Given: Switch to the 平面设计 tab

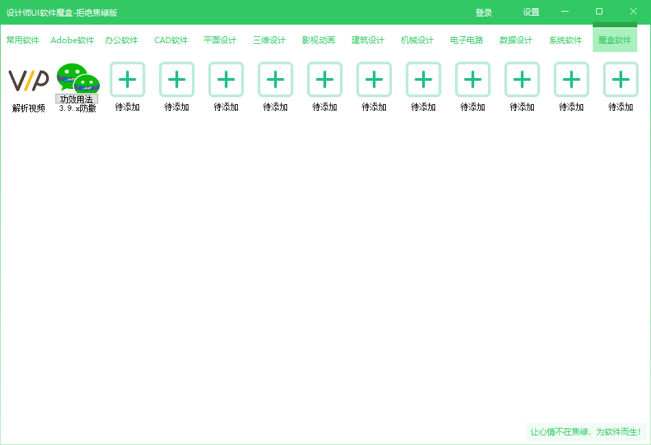Looking at the screenshot, I should [x=220, y=40].
